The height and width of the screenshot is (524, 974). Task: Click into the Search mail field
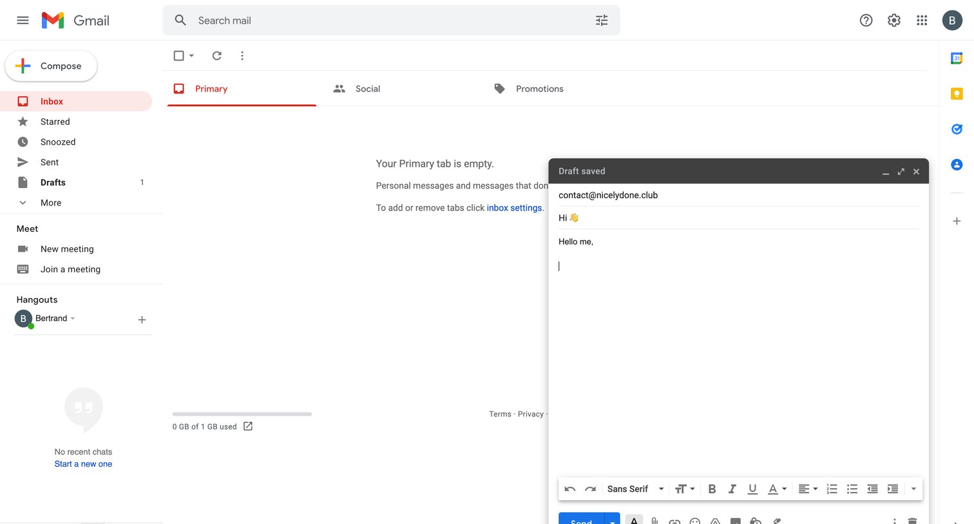click(x=391, y=21)
